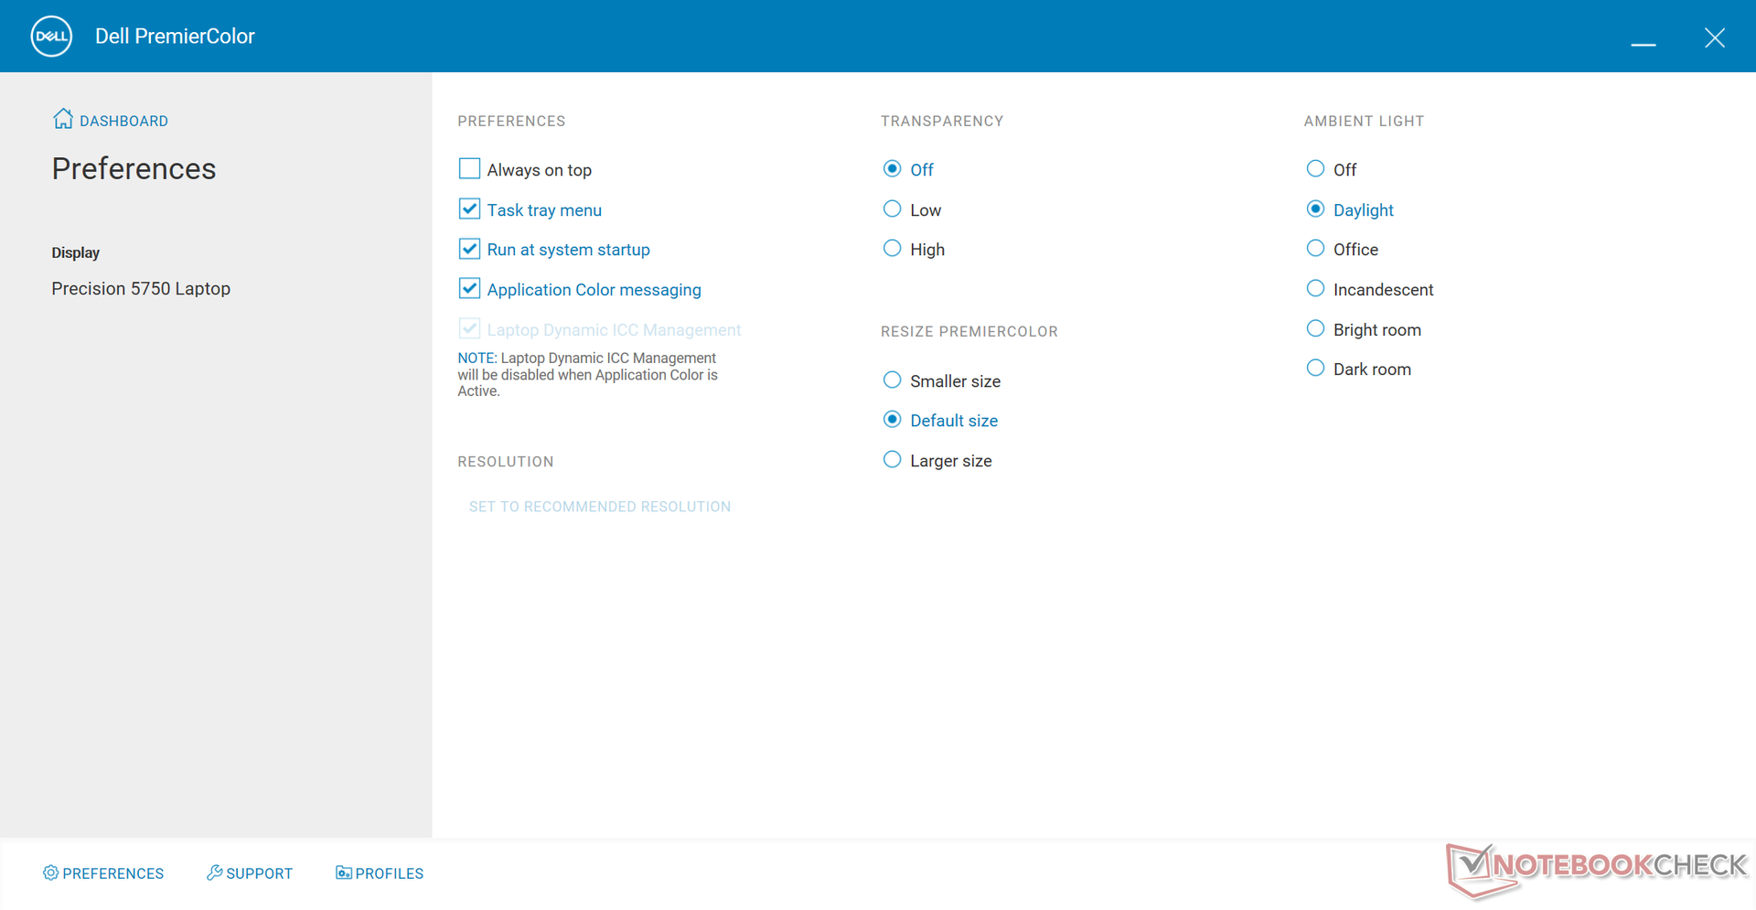Toggle Application Color messaging checkbox
This screenshot has height=910, width=1756.
coord(469,289)
